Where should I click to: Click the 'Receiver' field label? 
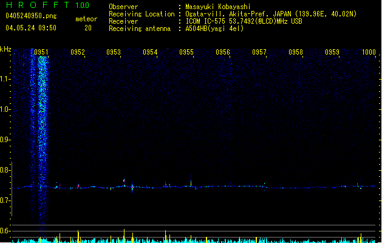click(x=123, y=21)
